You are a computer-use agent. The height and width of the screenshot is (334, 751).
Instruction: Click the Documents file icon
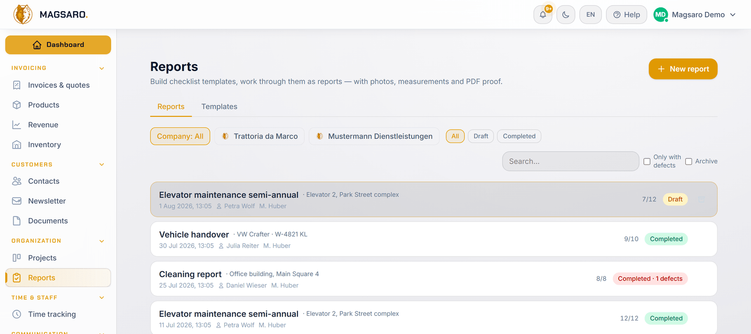coord(17,221)
